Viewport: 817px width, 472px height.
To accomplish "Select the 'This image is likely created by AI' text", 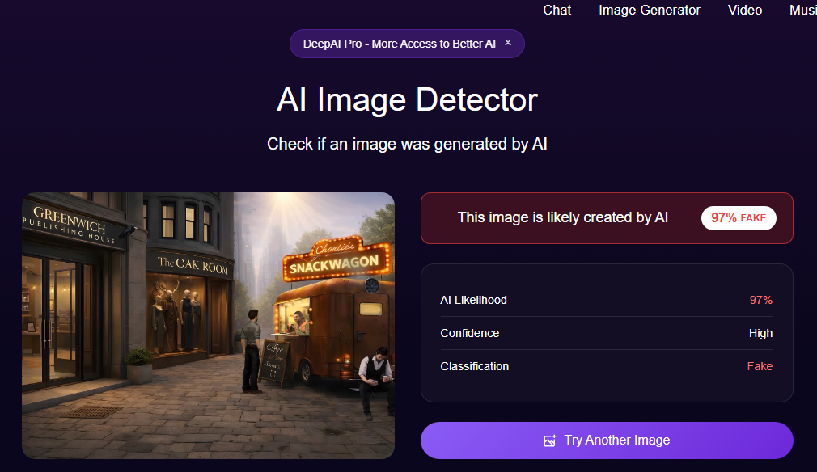I will [563, 217].
